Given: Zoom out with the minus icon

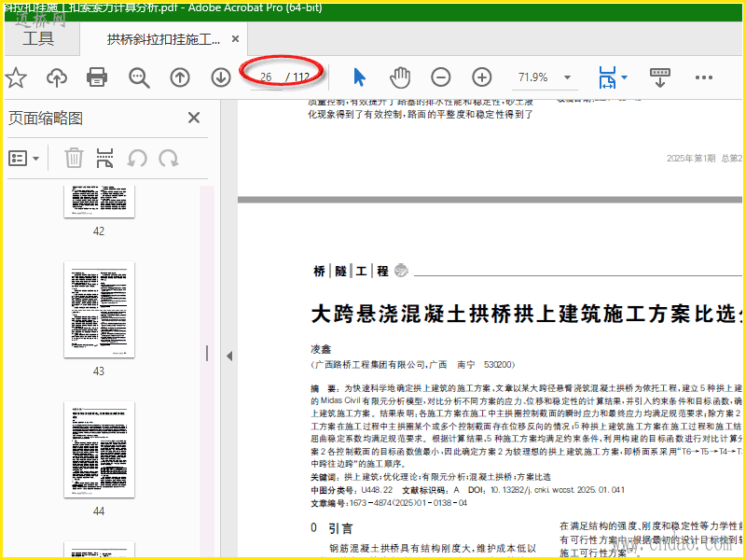Looking at the screenshot, I should coord(440,77).
